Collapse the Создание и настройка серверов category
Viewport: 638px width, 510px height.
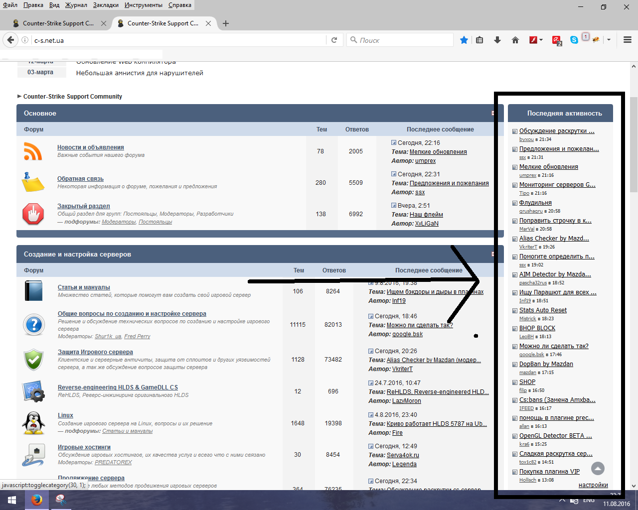pyautogui.click(x=492, y=255)
